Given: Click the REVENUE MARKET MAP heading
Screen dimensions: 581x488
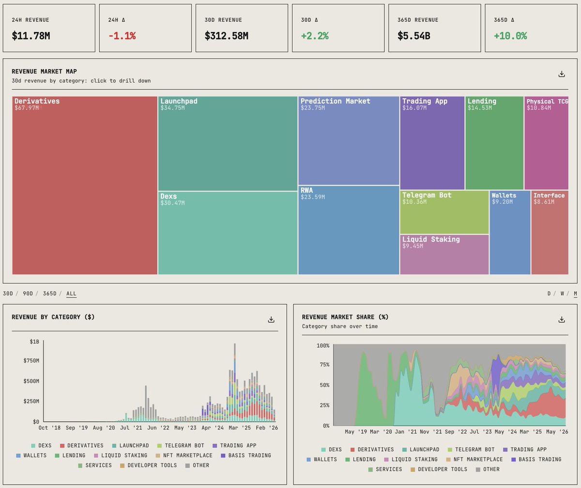Looking at the screenshot, I should coord(44,71).
